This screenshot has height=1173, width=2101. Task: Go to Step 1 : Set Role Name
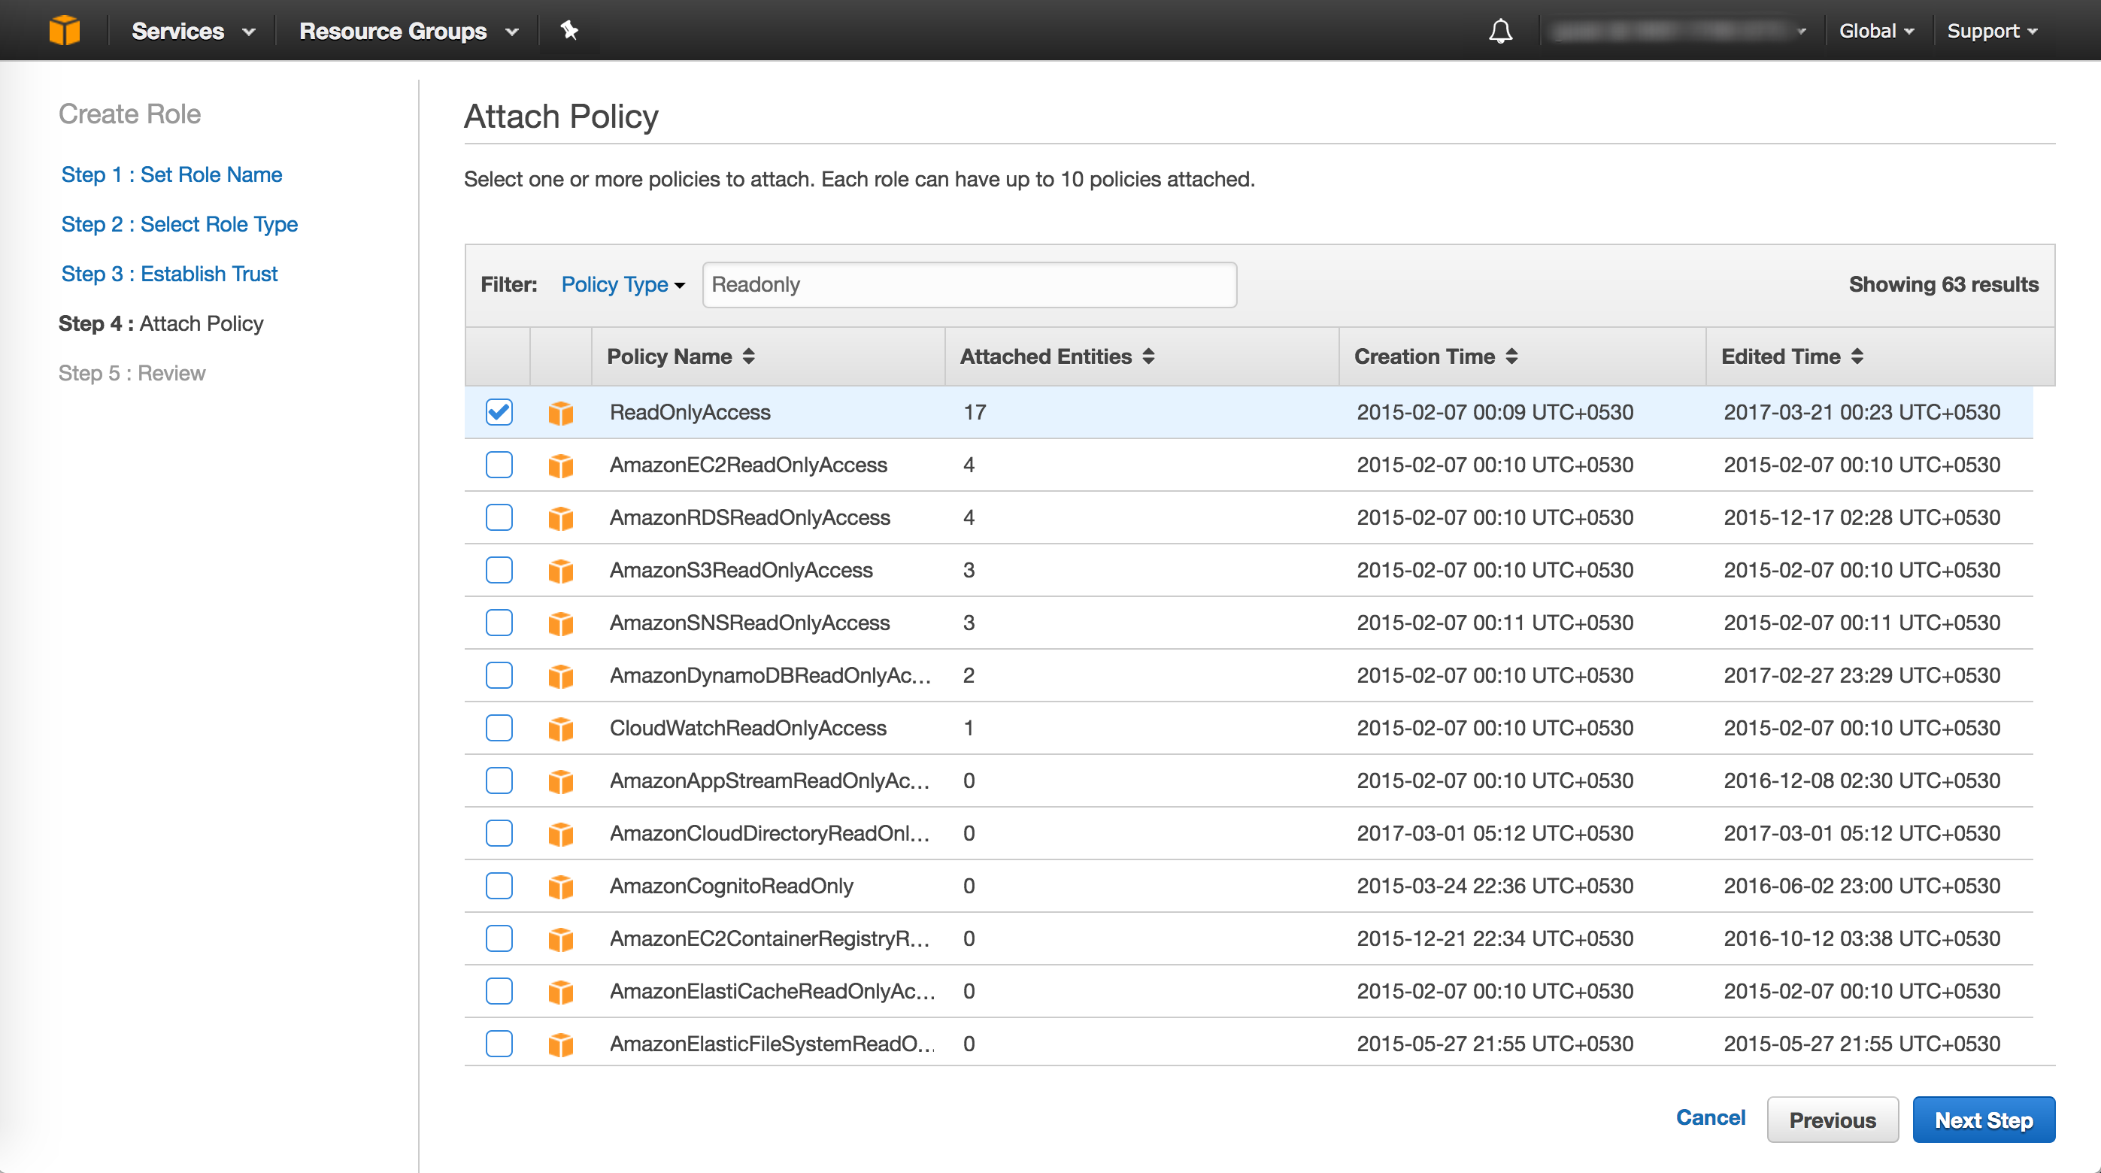click(172, 174)
